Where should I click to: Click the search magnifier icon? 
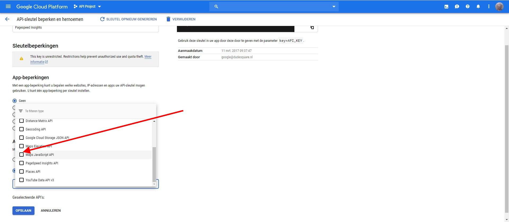click(x=216, y=7)
